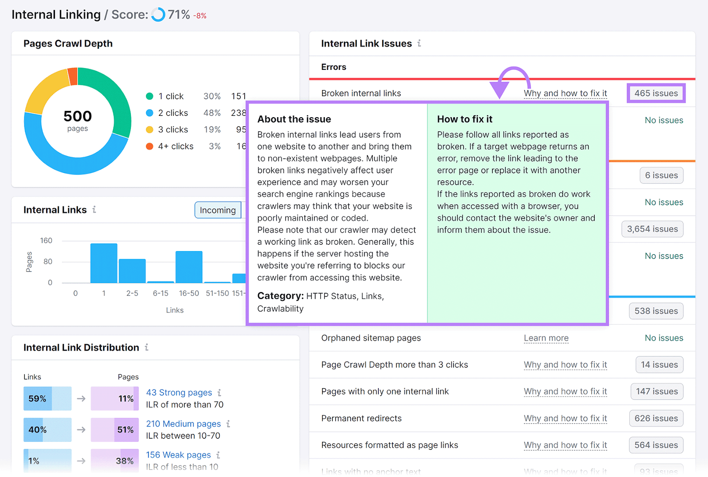Viewport: 708px width, 477px height.
Task: Open Why and how to fix it for Permanent redirects
Action: tap(565, 418)
